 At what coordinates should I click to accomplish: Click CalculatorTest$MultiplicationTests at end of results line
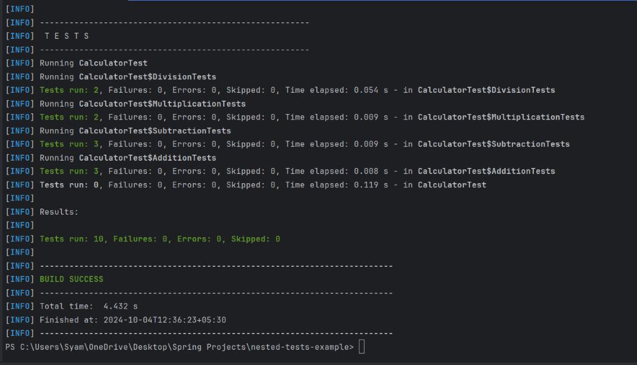coord(501,118)
